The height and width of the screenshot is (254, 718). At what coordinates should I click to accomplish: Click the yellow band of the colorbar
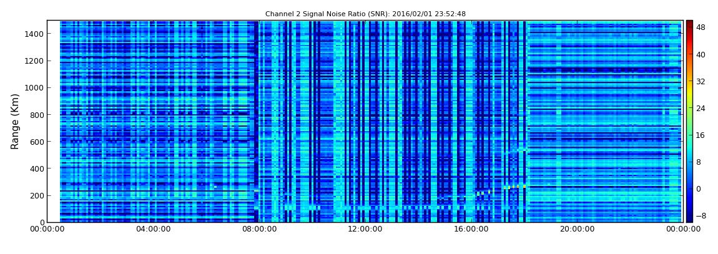[x=689, y=92]
